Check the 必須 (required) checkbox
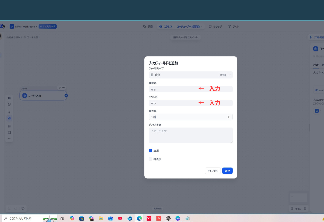 click(x=151, y=151)
